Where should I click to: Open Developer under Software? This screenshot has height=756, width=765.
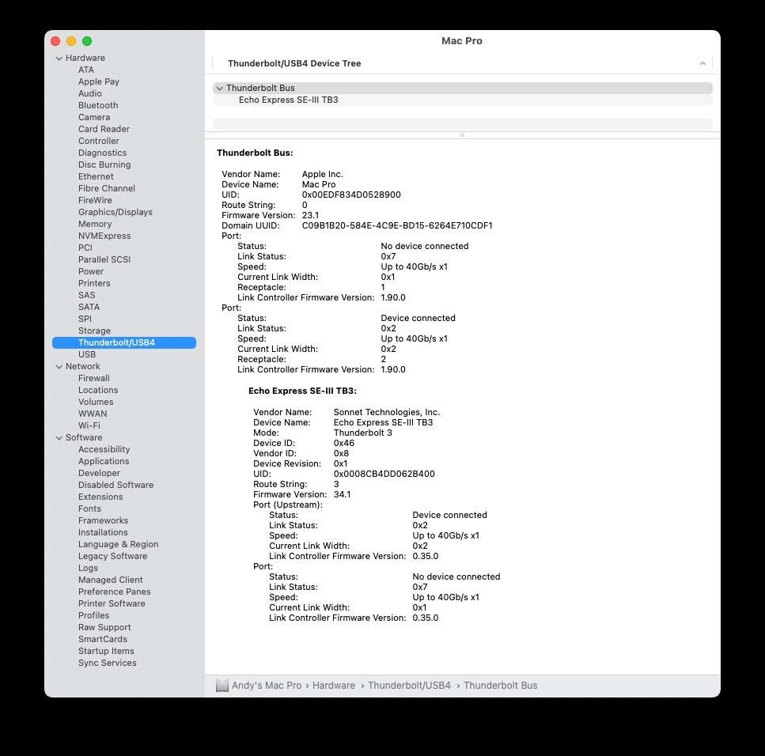(x=99, y=473)
